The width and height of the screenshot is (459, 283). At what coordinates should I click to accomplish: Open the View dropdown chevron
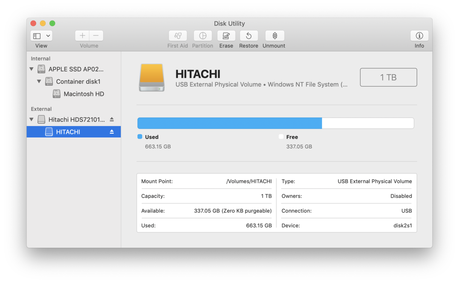[48, 36]
